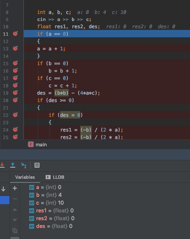190x239 pixels.
Task: Select variable des = {float} 0
Action: pyautogui.click(x=51, y=226)
